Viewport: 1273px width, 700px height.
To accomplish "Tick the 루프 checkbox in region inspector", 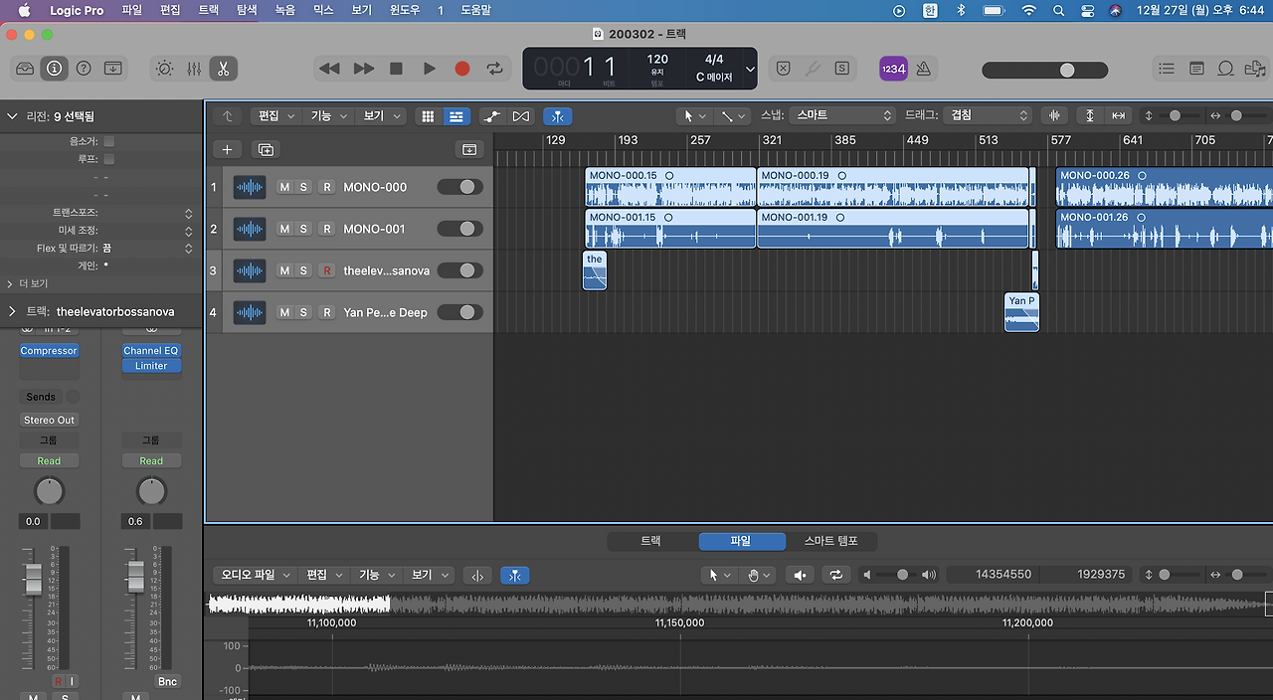I will tap(109, 159).
